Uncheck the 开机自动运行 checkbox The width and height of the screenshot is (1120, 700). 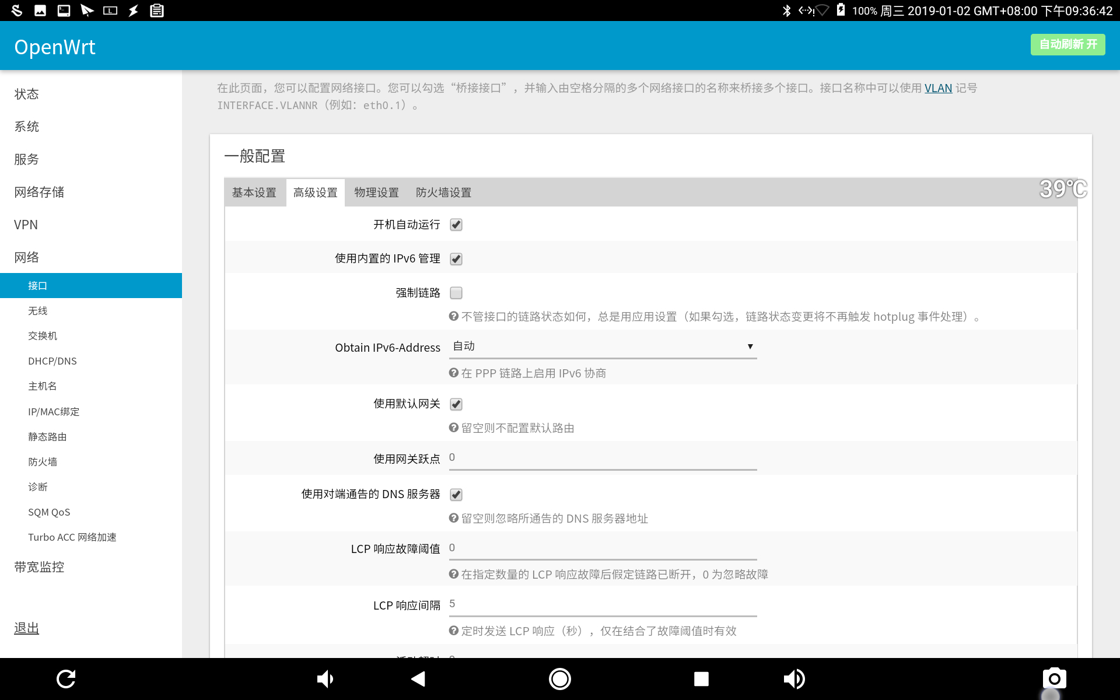(x=456, y=225)
